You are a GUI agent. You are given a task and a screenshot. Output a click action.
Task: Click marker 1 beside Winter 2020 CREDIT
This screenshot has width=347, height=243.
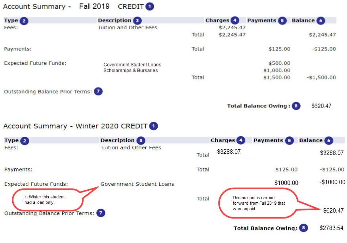153,126
